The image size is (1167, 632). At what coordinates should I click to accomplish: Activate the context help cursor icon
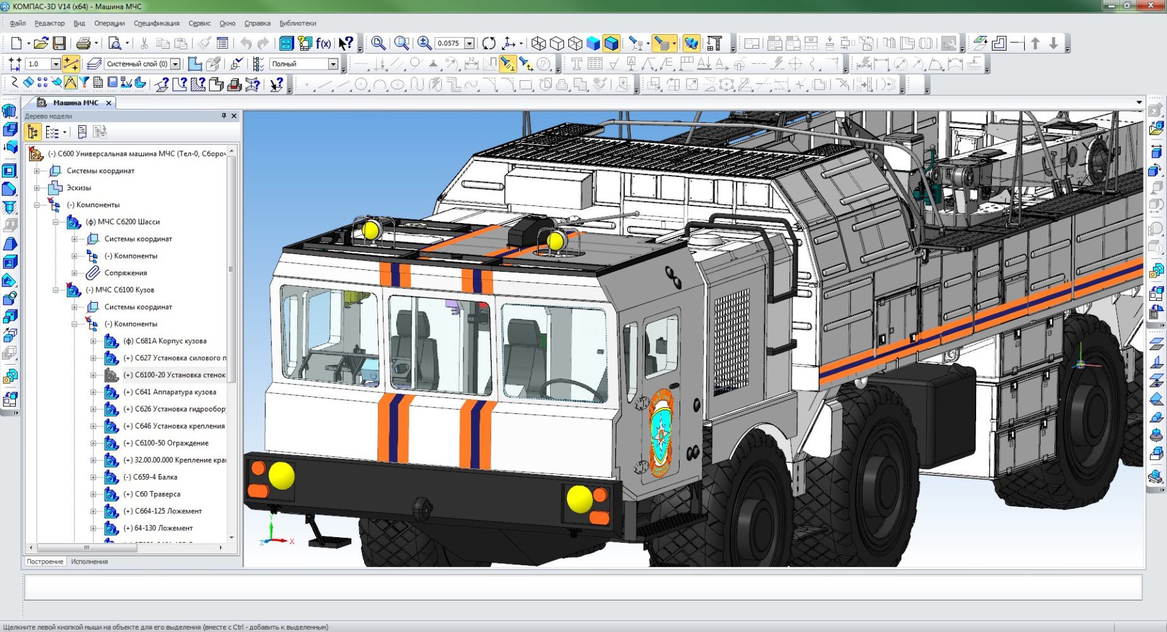[x=345, y=43]
